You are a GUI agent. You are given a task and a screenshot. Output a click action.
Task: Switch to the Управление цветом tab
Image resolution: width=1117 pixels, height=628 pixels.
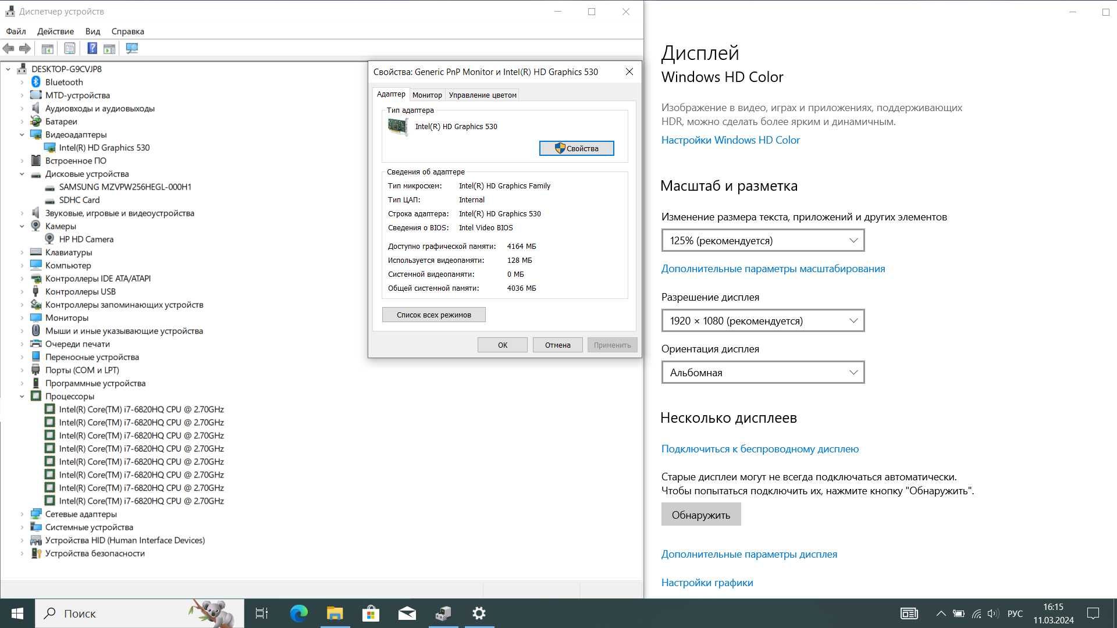tap(482, 95)
